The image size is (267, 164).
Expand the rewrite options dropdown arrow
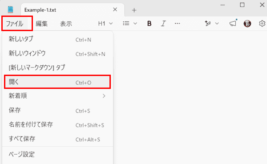tap(217, 24)
